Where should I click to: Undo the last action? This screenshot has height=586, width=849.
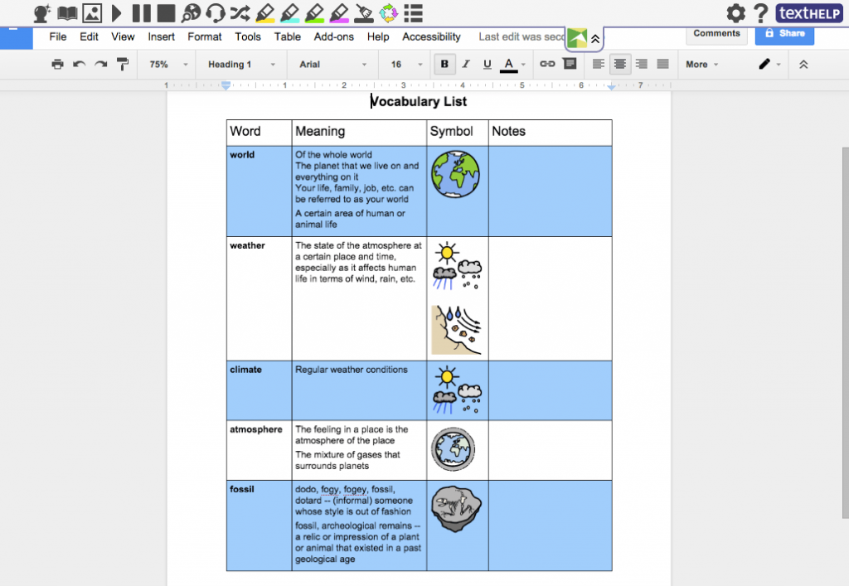[x=80, y=65]
